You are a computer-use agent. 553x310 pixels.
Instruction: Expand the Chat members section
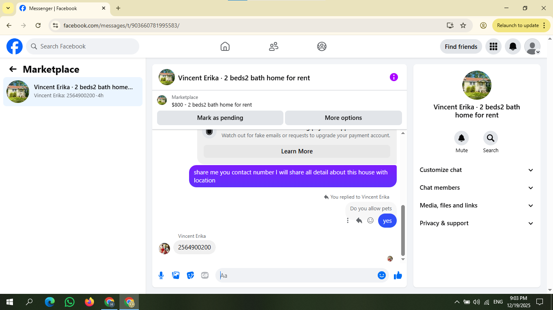click(477, 188)
